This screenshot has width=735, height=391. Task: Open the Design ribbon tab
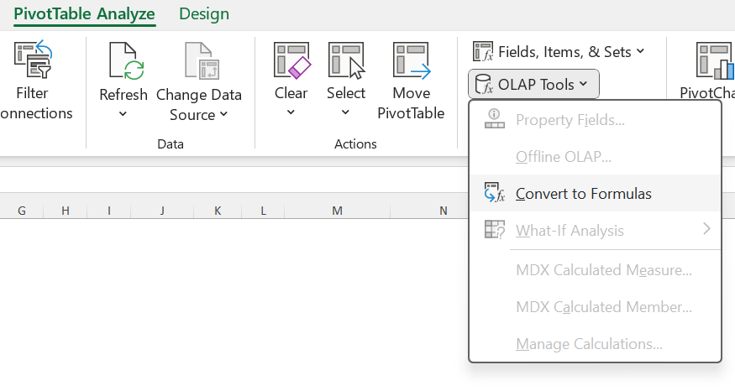pyautogui.click(x=204, y=14)
